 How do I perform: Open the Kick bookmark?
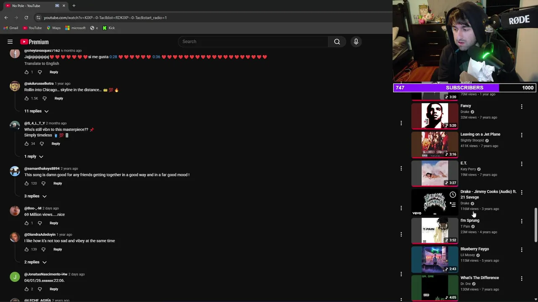click(109, 28)
